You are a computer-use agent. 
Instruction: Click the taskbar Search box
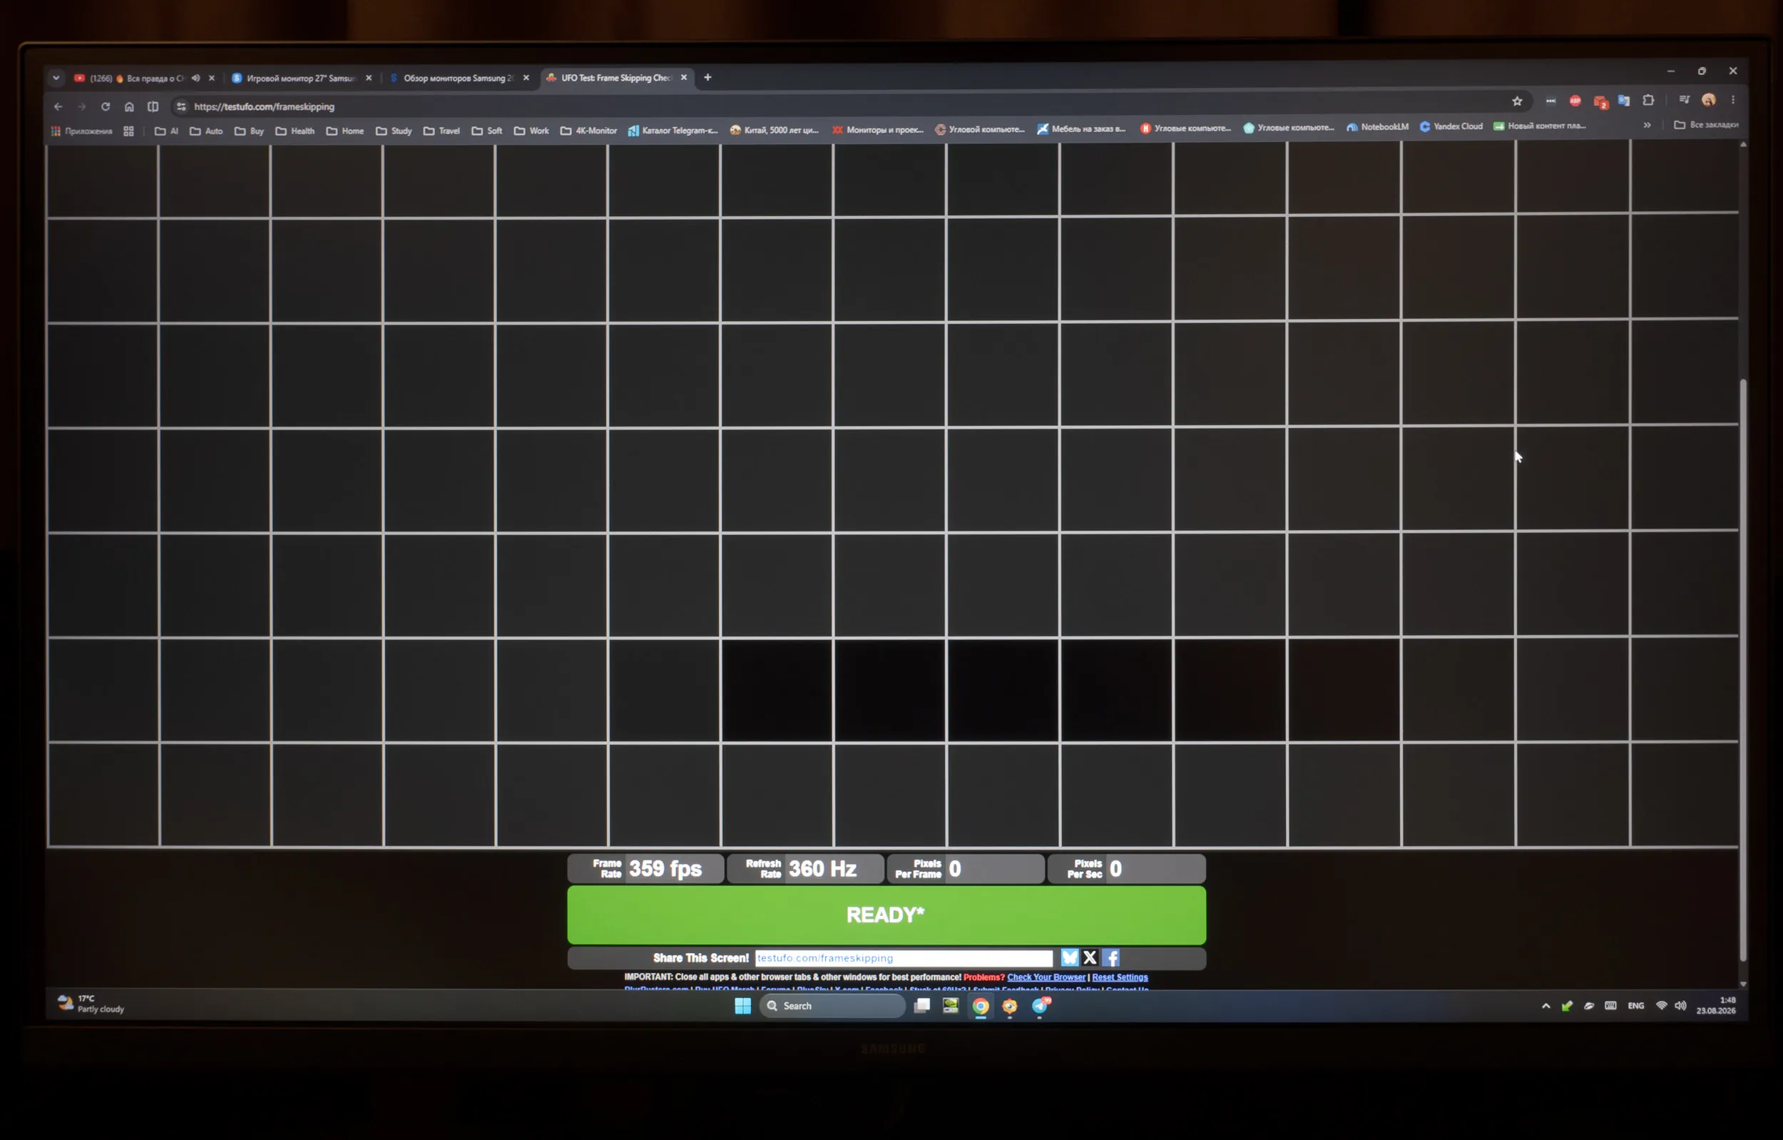[832, 1005]
